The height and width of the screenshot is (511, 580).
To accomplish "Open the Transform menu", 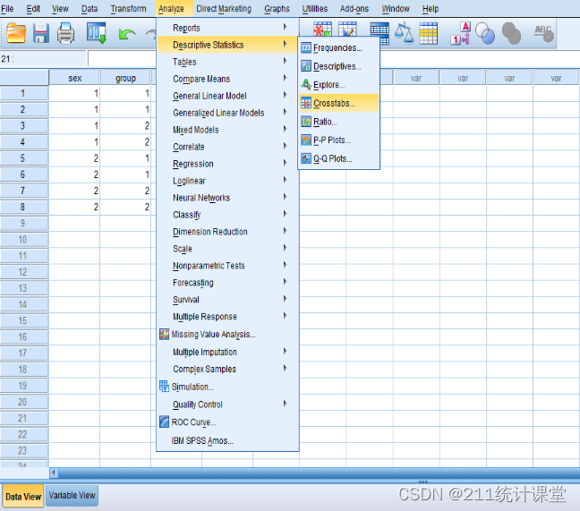I will (x=128, y=9).
